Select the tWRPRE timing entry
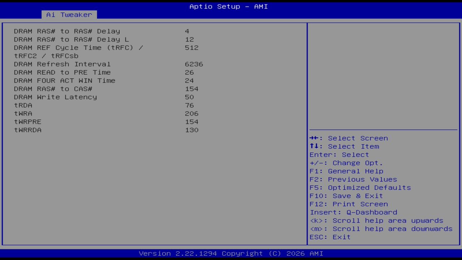Image resolution: width=462 pixels, height=260 pixels. pos(27,122)
